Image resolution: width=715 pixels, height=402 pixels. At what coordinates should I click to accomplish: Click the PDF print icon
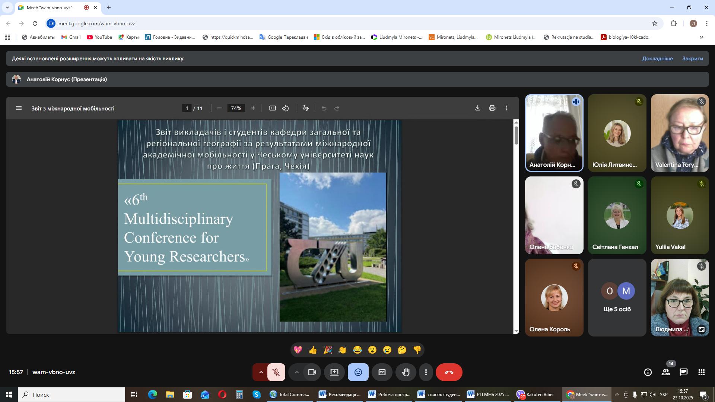(492, 108)
